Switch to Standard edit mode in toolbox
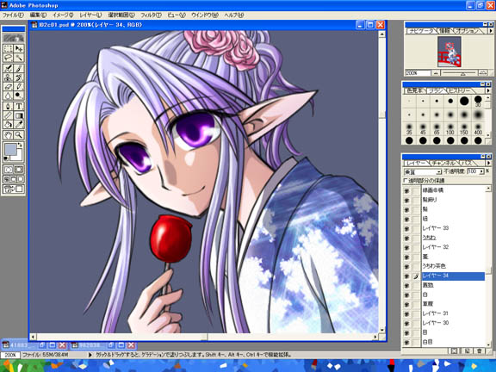Viewport: 496px width, 372px height. (x=9, y=170)
